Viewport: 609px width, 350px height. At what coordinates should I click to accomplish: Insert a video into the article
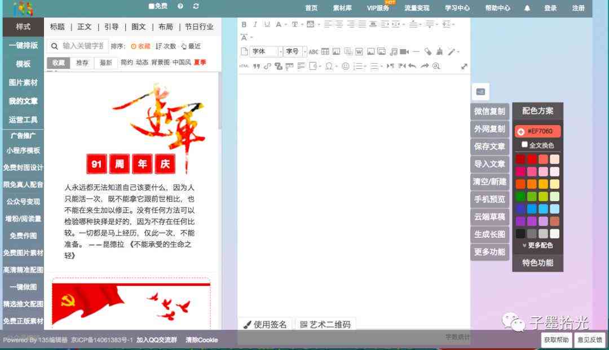pyautogui.click(x=404, y=51)
